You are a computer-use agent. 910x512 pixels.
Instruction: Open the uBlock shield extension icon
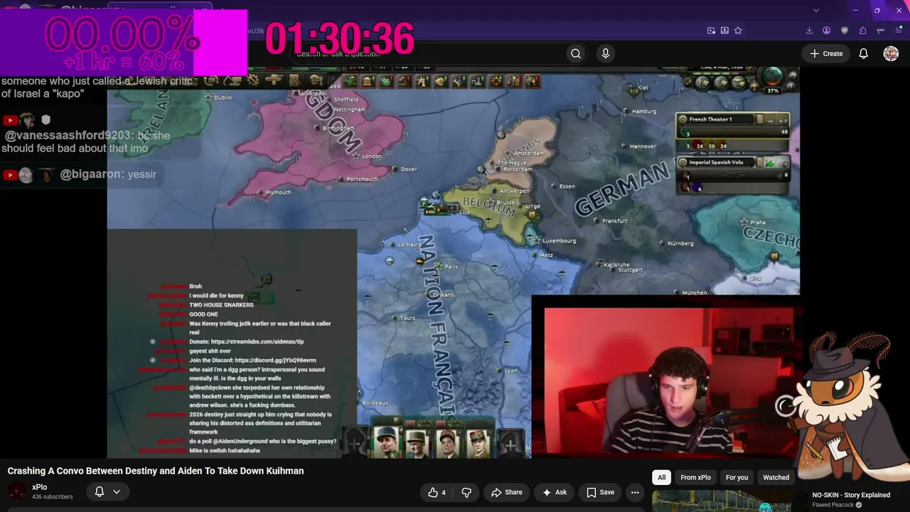pyautogui.click(x=845, y=31)
